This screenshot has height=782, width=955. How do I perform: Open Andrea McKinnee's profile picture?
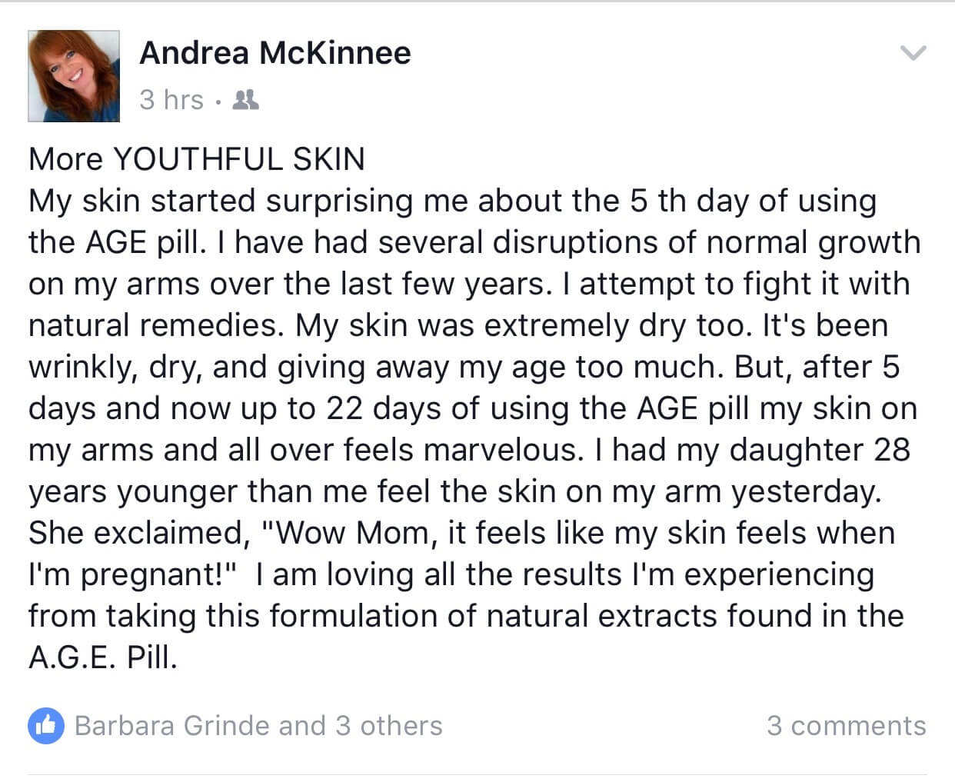[x=74, y=76]
